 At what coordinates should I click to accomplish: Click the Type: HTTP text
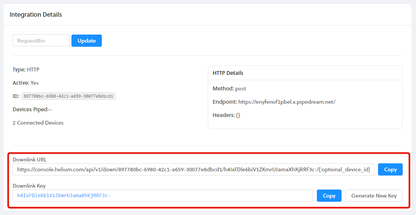tap(26, 70)
